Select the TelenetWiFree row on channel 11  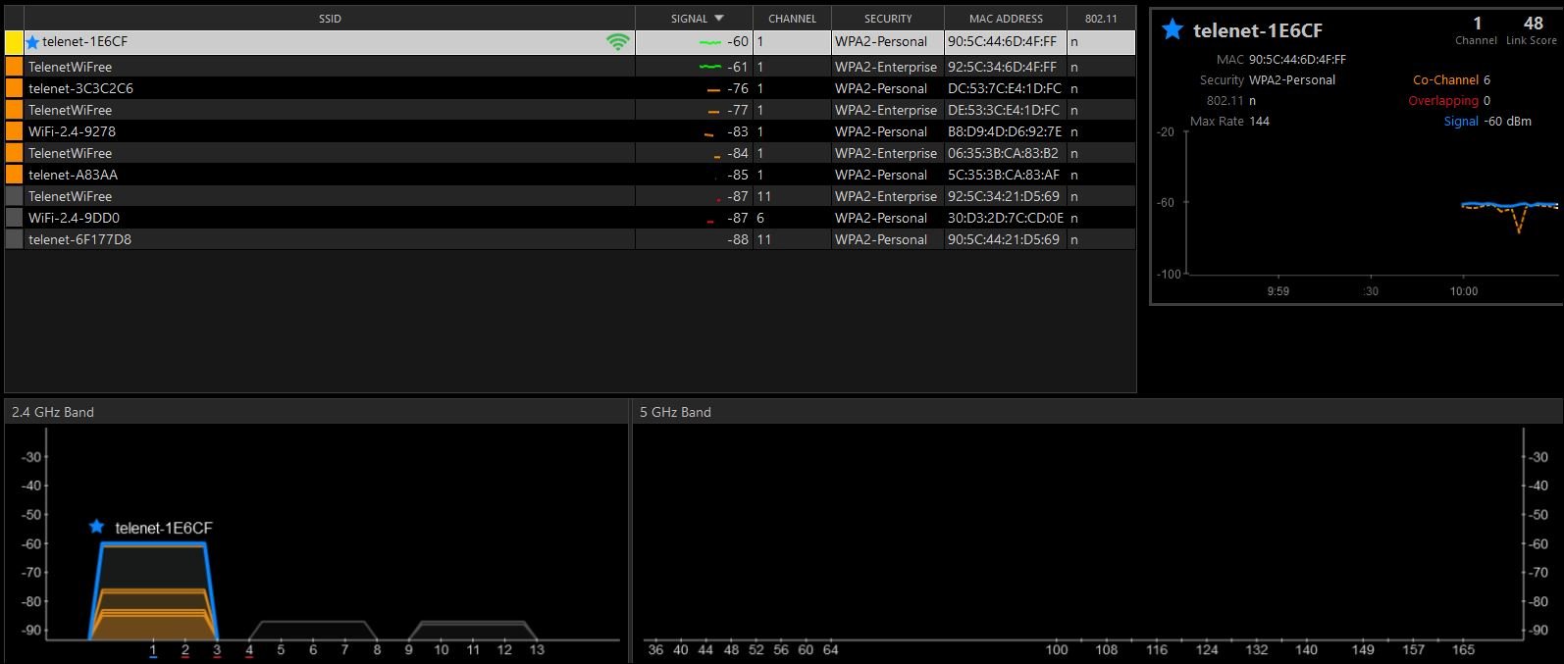pos(570,196)
